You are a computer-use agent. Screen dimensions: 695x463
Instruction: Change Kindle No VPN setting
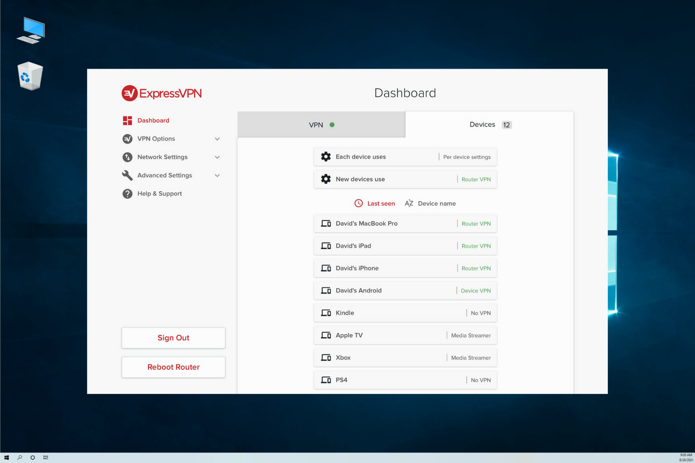(481, 313)
